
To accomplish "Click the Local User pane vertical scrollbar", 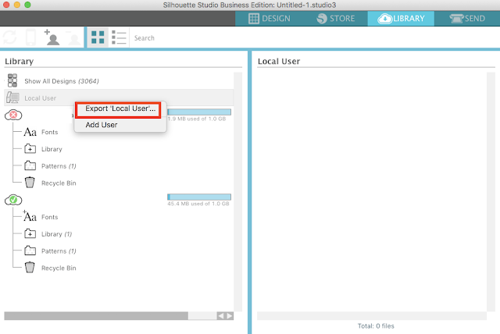I will click(x=491, y=192).
